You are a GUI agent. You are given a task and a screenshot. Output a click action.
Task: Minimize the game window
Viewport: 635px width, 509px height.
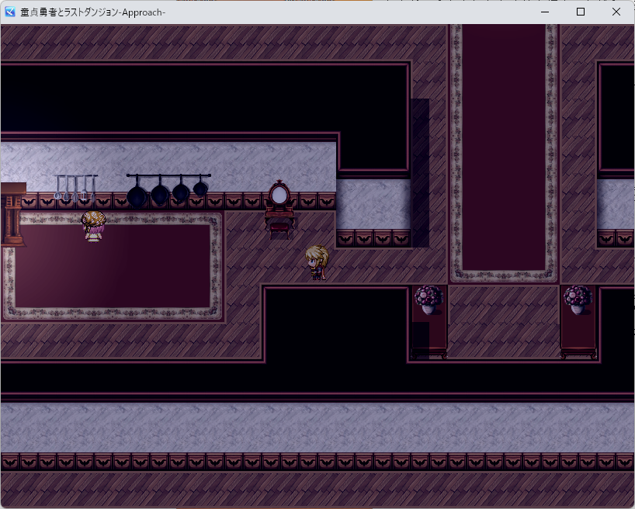click(545, 12)
